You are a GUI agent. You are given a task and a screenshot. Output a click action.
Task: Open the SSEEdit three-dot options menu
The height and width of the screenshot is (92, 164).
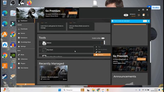pos(102,43)
